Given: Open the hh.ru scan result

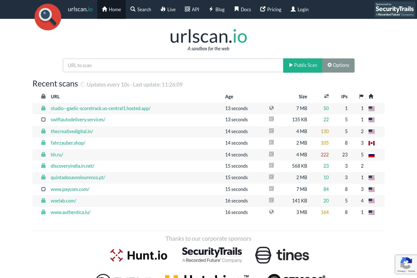Looking at the screenshot, I should (57, 155).
